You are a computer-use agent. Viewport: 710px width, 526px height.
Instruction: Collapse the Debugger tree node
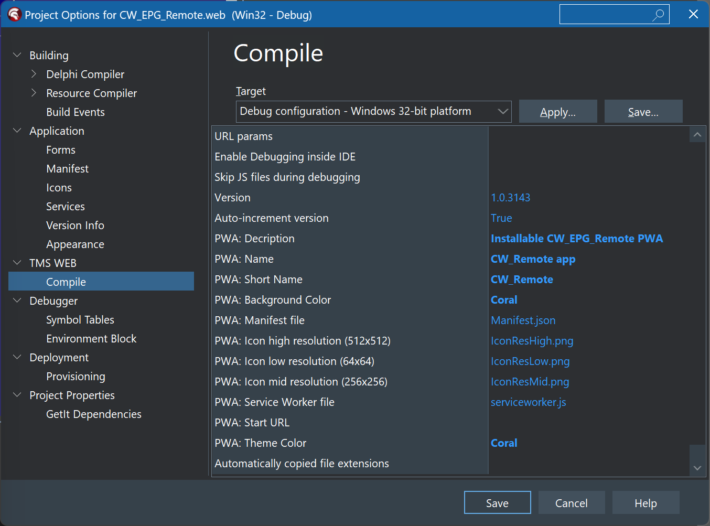point(17,300)
